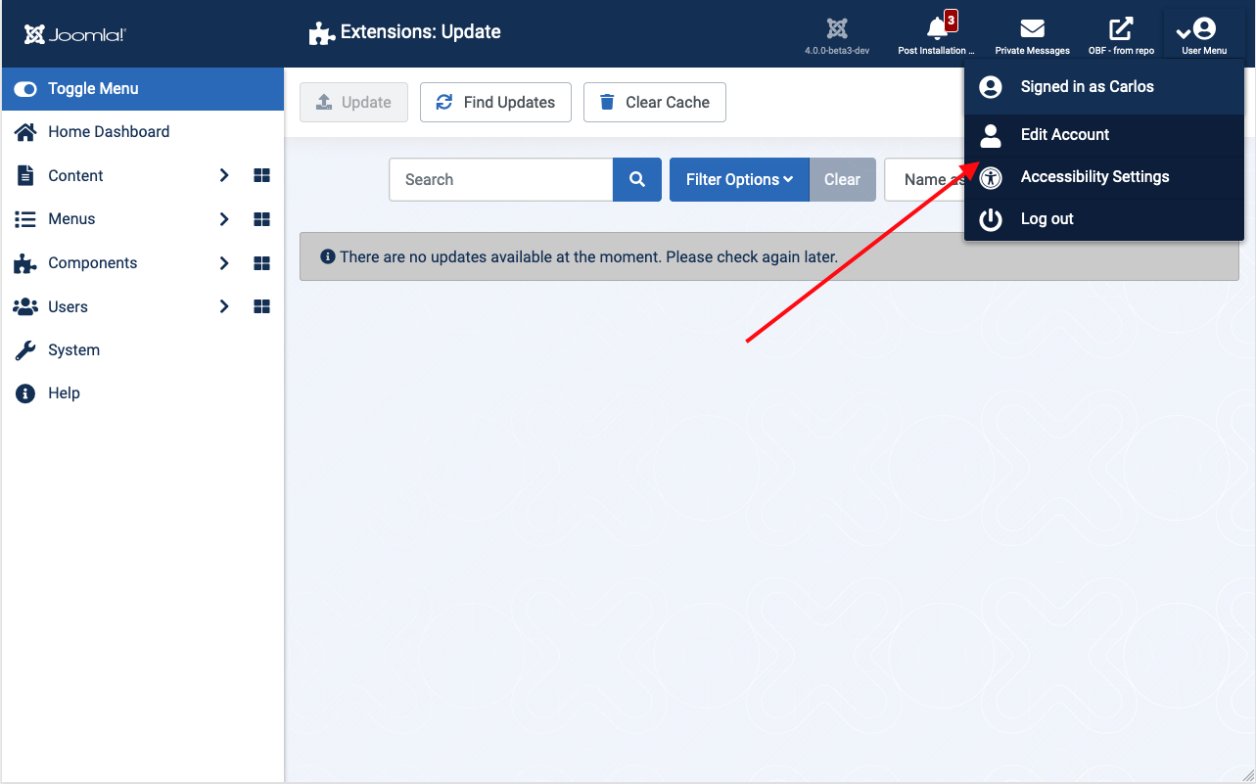Open Components dashboard grid icon
Viewport: 1256px width, 784px height.
(x=261, y=263)
